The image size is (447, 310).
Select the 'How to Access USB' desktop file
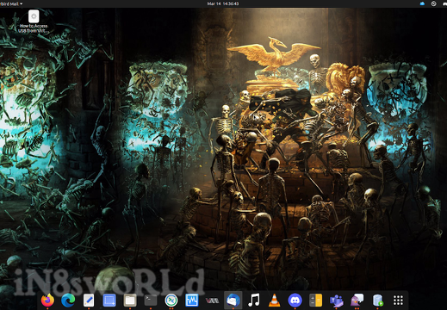pyautogui.click(x=34, y=22)
